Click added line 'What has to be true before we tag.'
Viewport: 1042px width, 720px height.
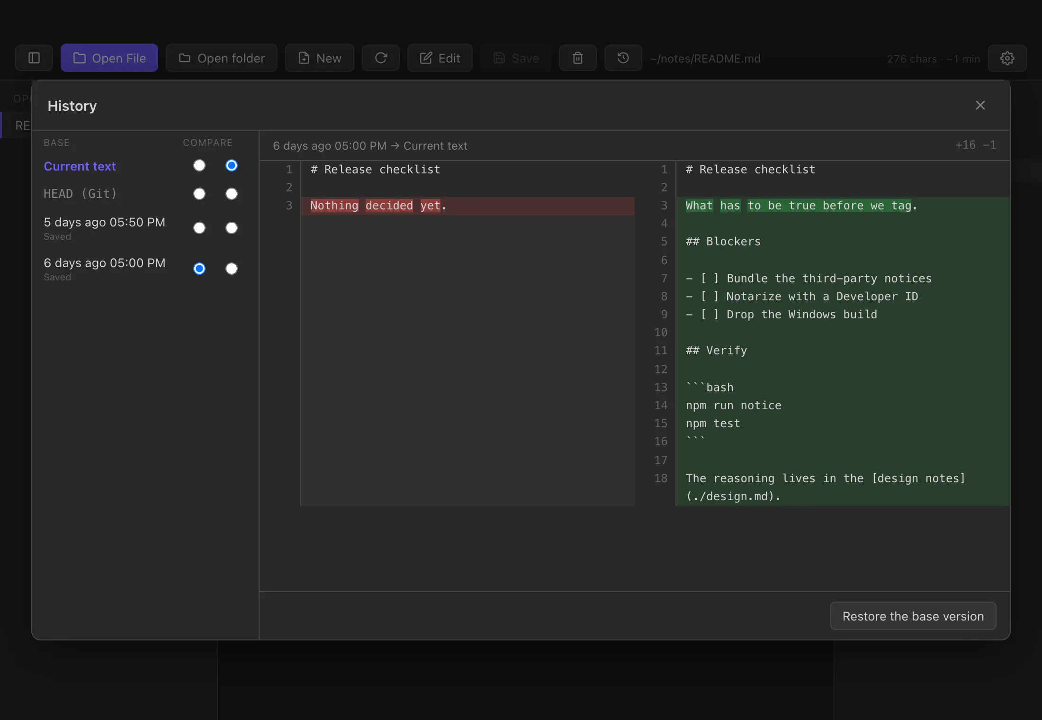[x=843, y=206]
